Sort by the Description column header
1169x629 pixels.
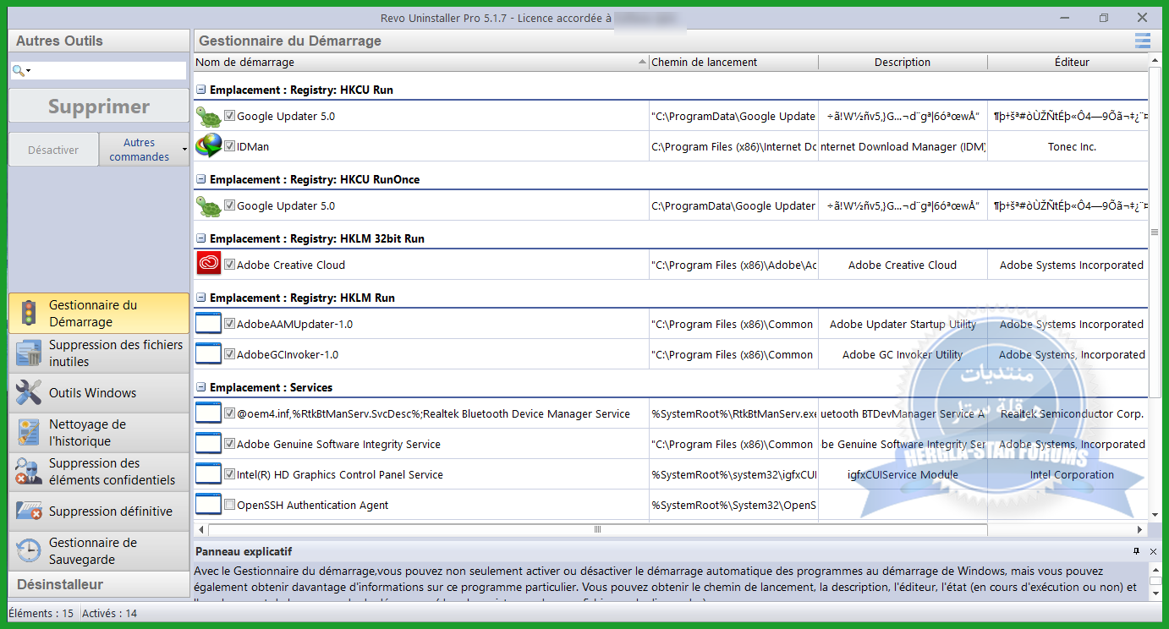(903, 62)
